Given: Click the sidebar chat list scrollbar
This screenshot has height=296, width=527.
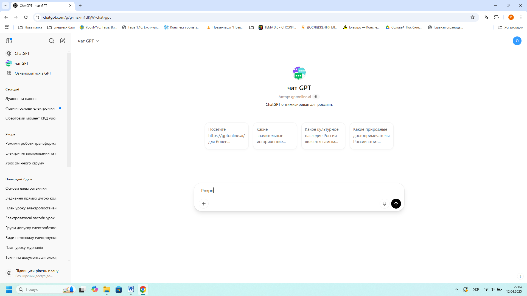Looking at the screenshot, I should (x=69, y=110).
